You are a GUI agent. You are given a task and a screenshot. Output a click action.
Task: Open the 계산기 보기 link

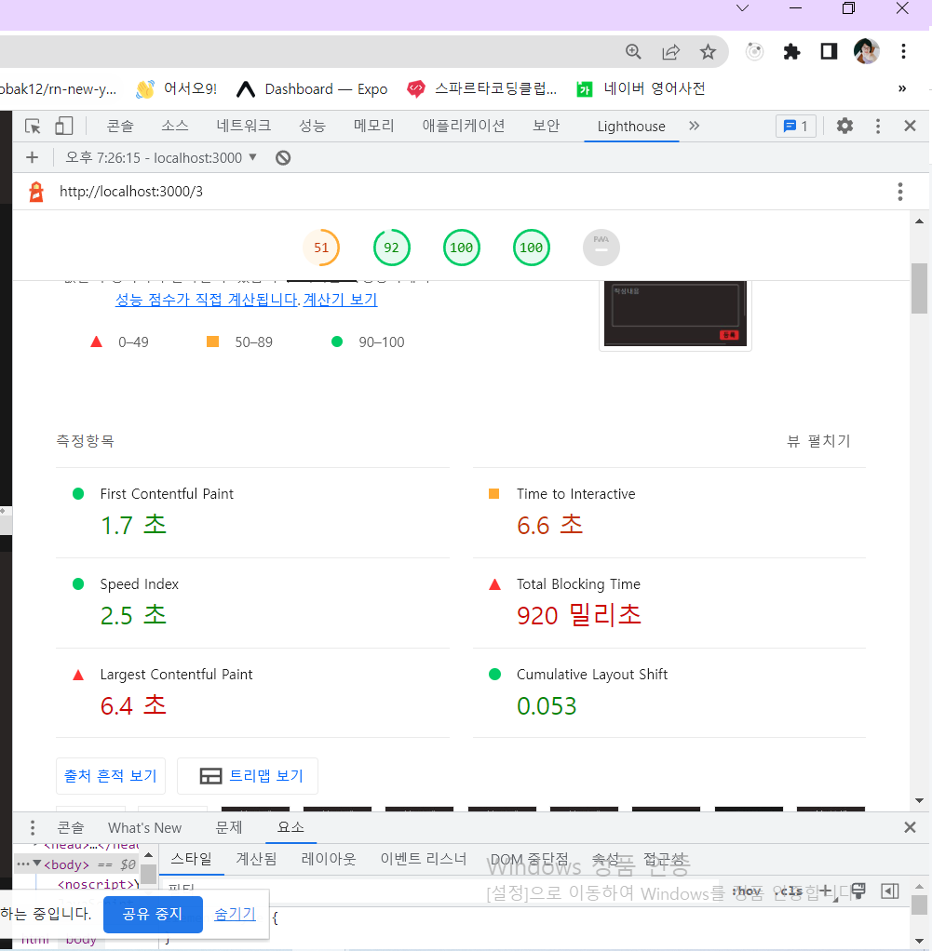click(340, 300)
